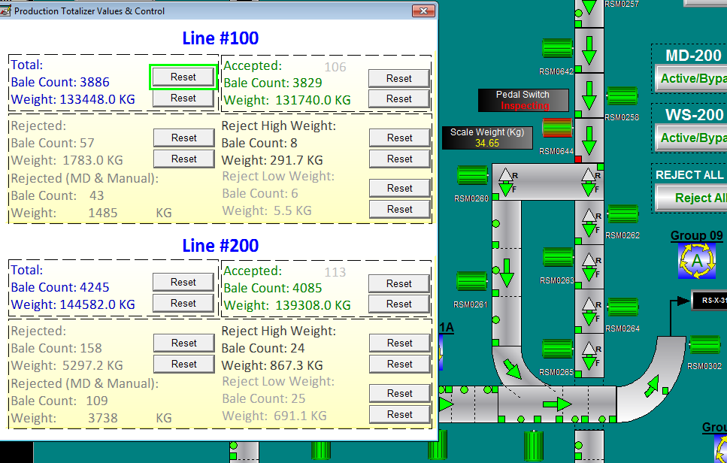This screenshot has height=463, width=727.
Task: Reset Line #200 Rejected Bale Count 158
Action: click(184, 343)
